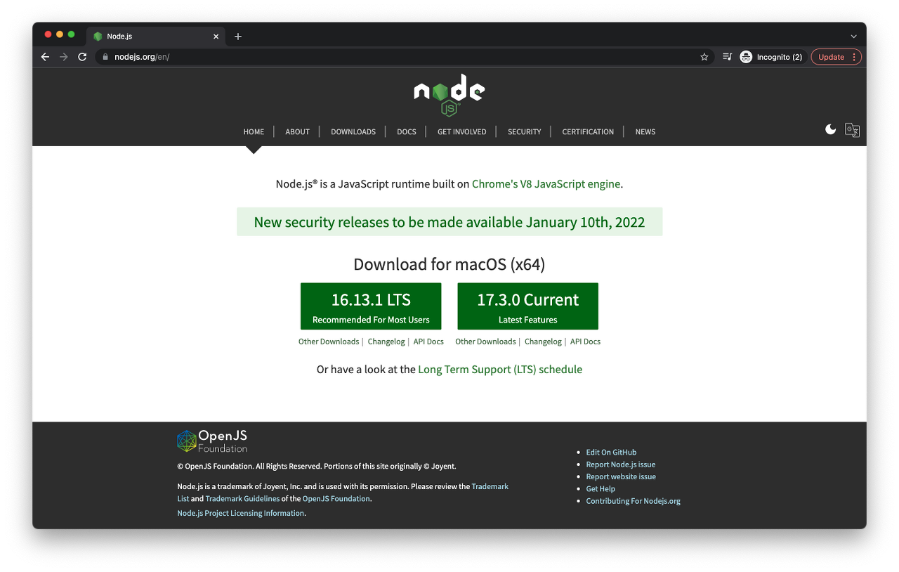Image resolution: width=899 pixels, height=572 pixels.
Task: Open the DOCS nav item
Action: click(407, 132)
